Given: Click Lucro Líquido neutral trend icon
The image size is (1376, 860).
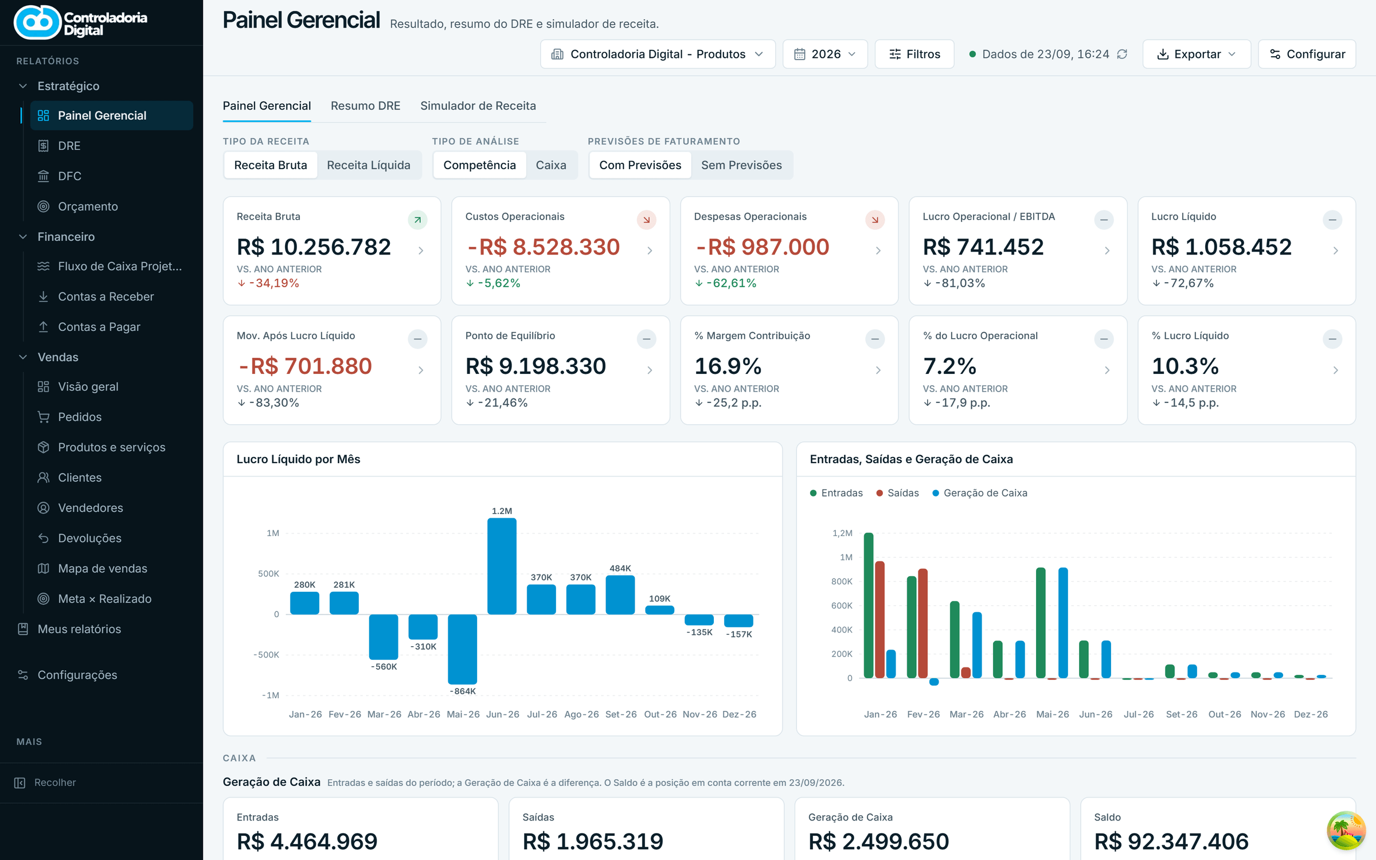Looking at the screenshot, I should pos(1332,220).
